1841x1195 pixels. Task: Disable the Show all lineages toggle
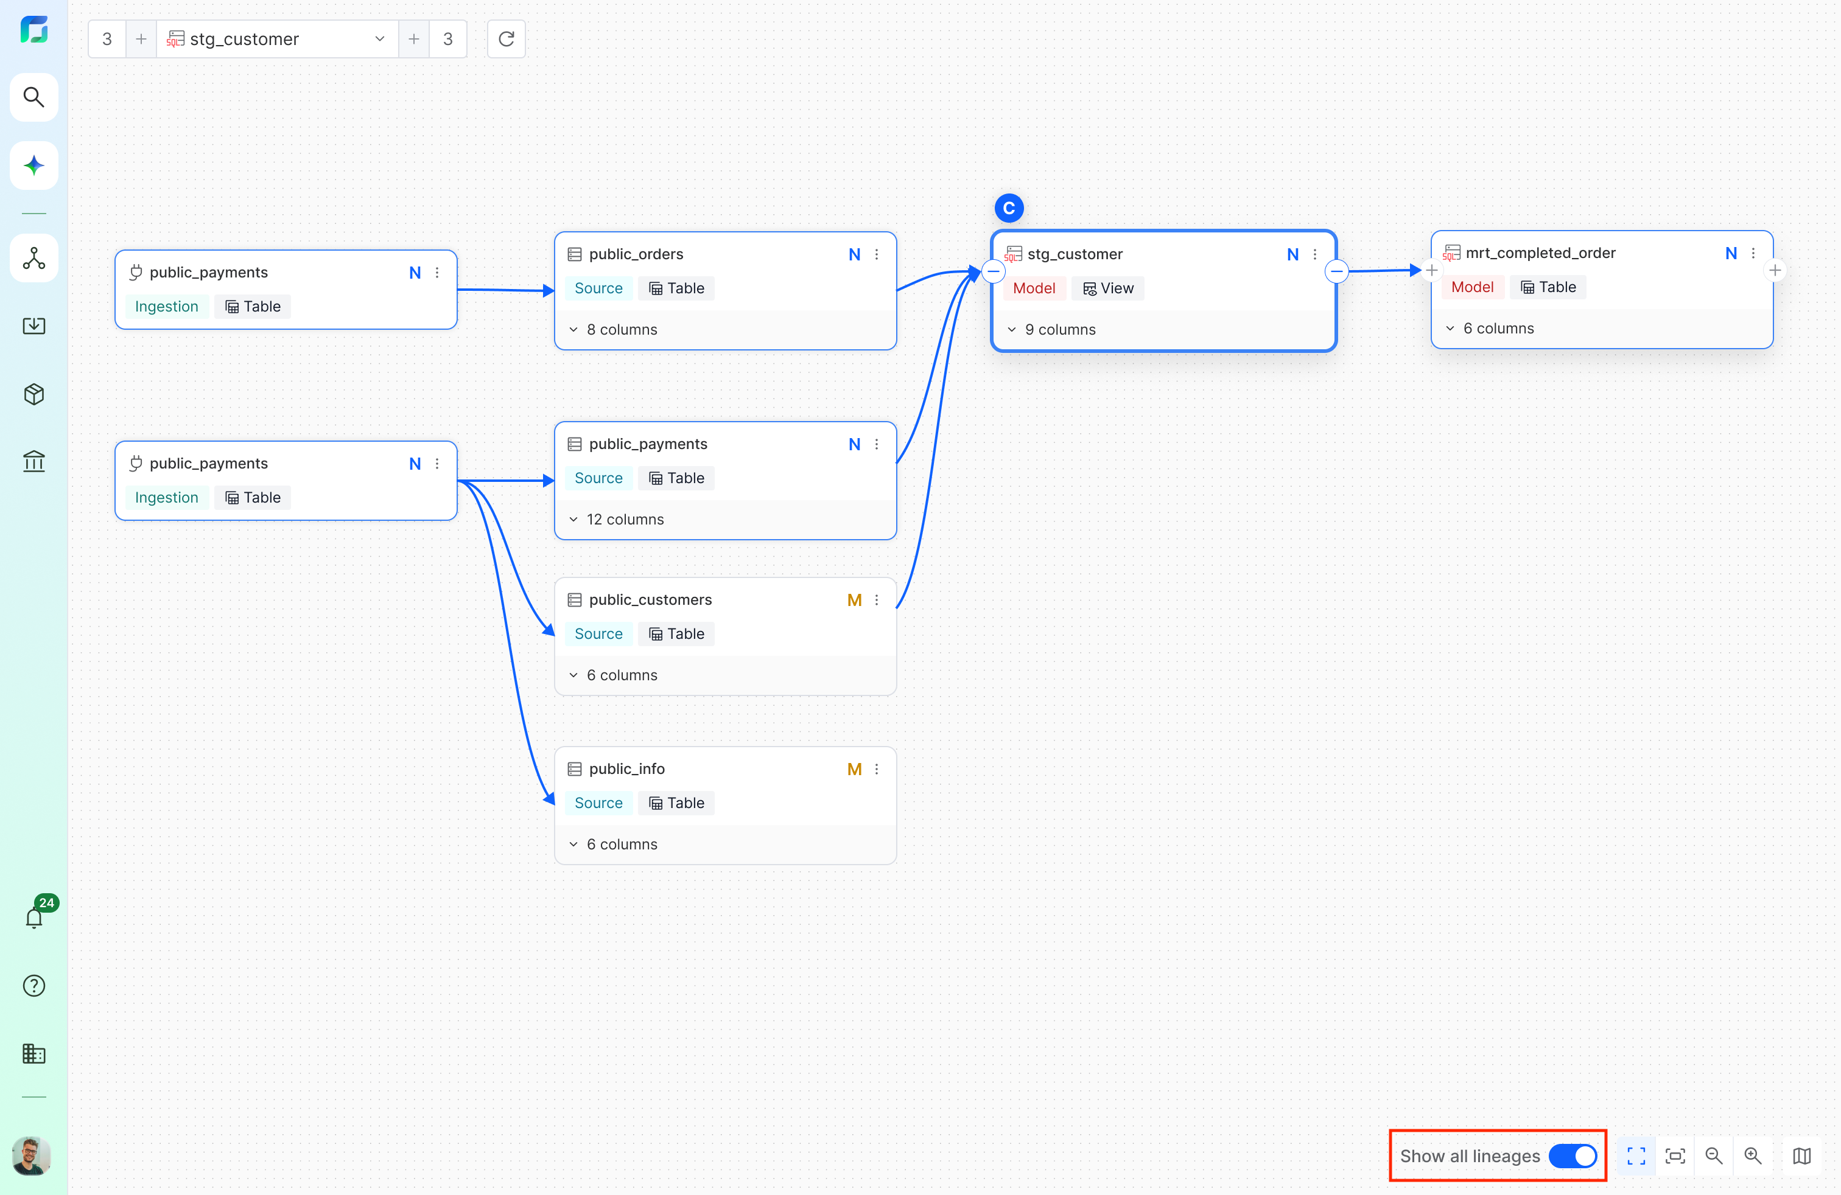pyautogui.click(x=1572, y=1155)
